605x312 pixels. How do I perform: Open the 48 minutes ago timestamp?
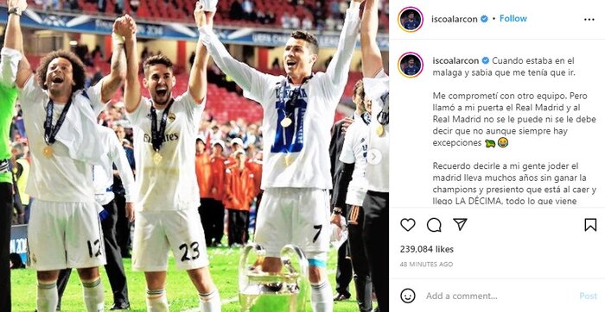click(426, 265)
